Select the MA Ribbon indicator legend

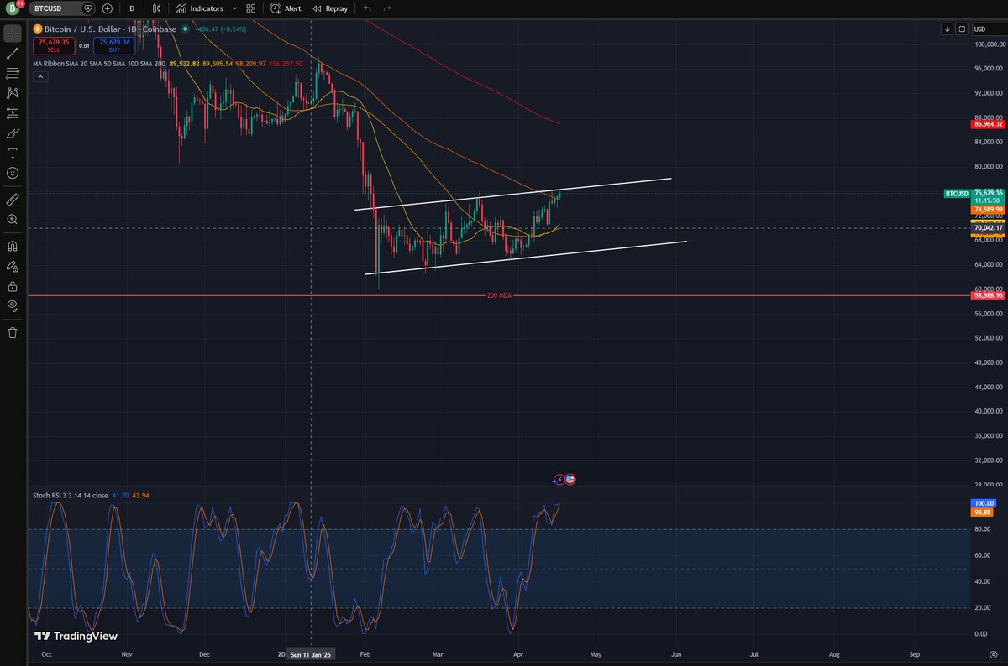click(x=99, y=63)
